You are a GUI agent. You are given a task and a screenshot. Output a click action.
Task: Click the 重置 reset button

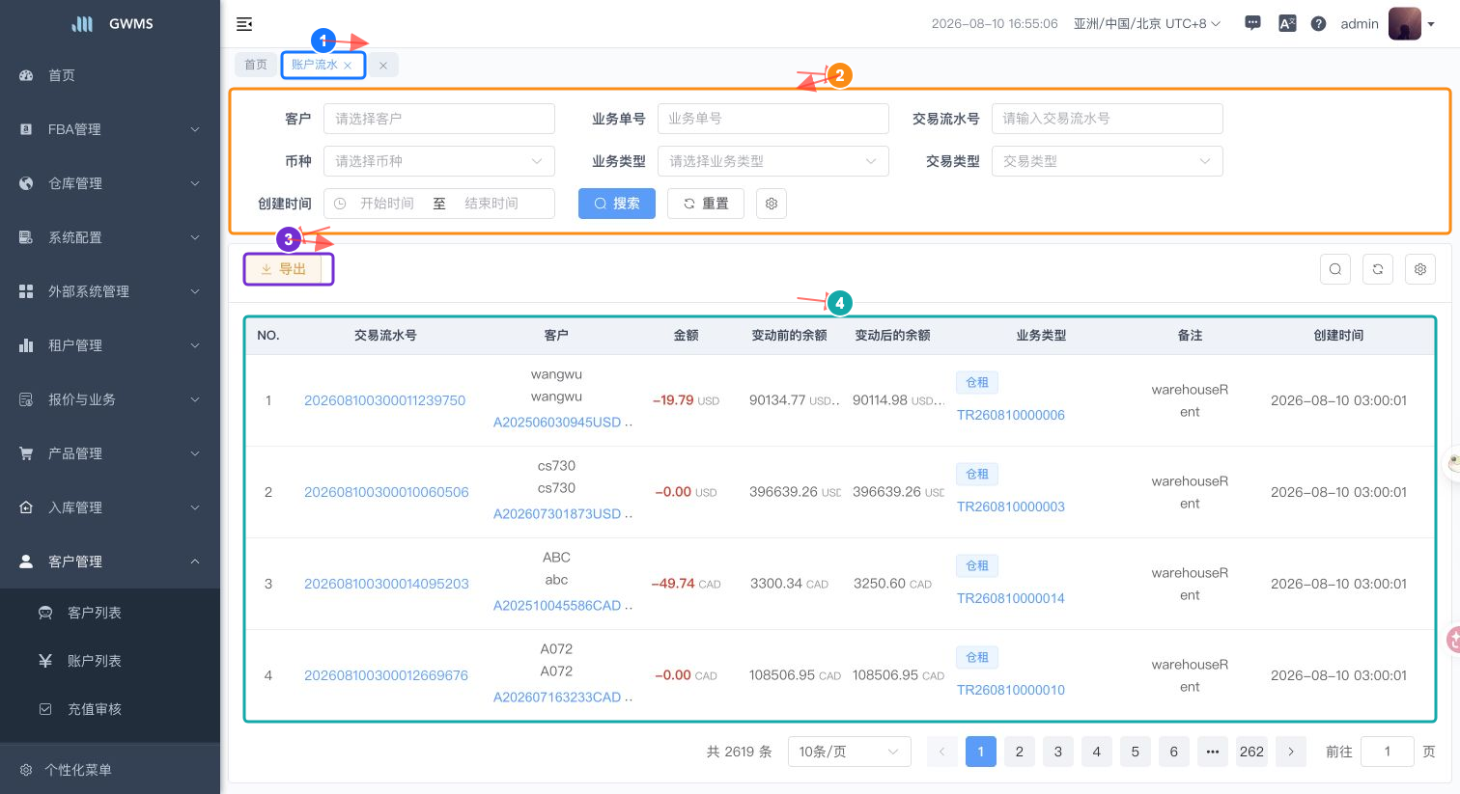pyautogui.click(x=706, y=204)
